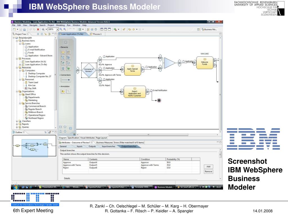Select the 0 repository element in the palette

click(63, 69)
